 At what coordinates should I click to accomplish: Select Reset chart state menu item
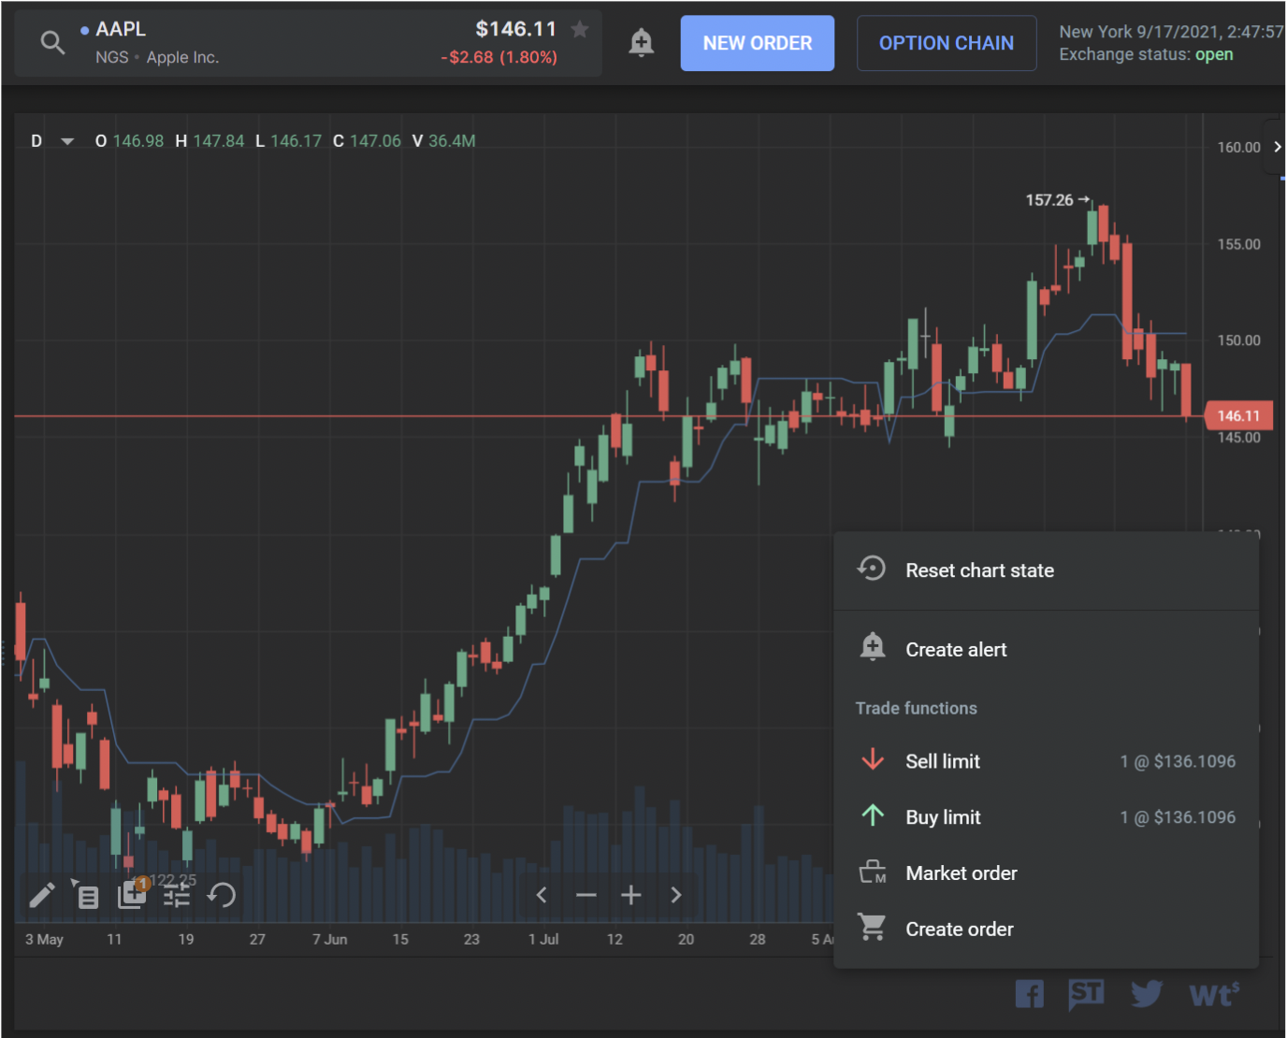pyautogui.click(x=1046, y=570)
